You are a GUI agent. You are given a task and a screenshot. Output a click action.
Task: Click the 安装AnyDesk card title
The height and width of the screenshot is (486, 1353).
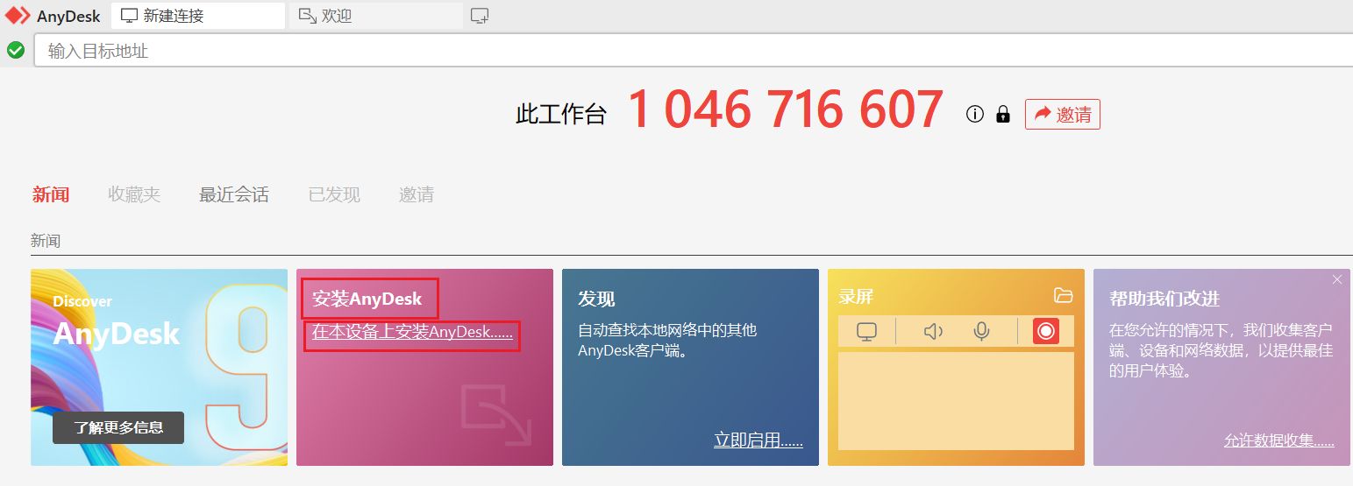point(367,299)
